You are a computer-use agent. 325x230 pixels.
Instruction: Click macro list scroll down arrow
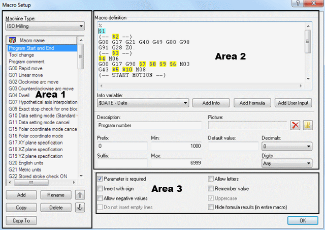coord(81,176)
